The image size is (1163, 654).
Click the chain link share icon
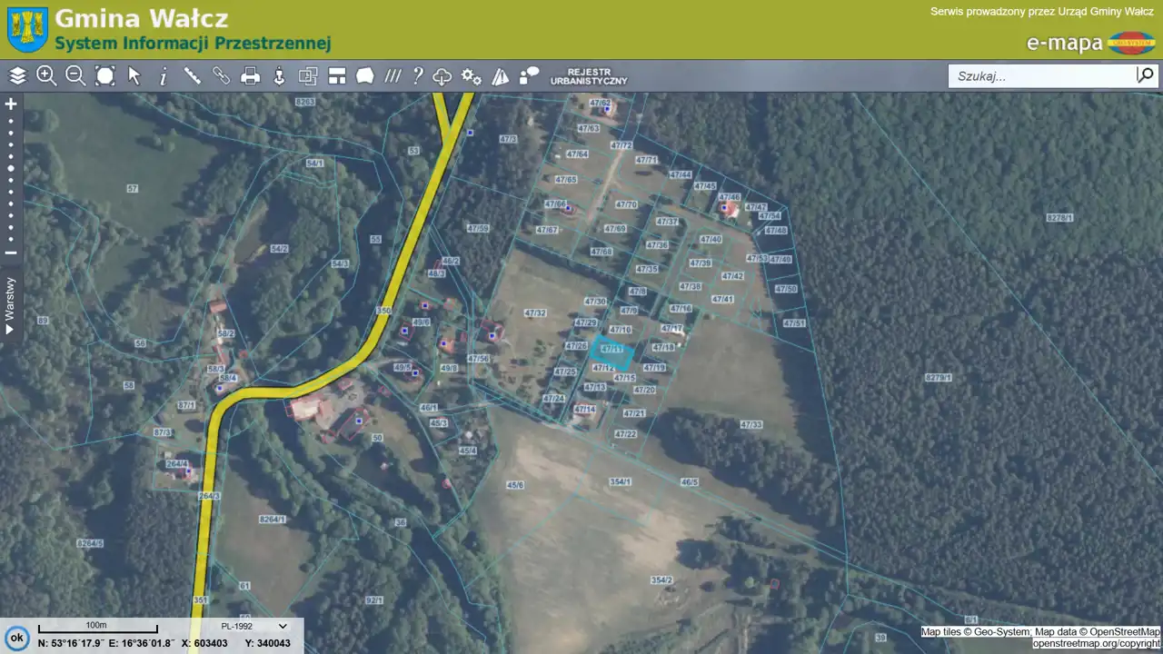222,76
